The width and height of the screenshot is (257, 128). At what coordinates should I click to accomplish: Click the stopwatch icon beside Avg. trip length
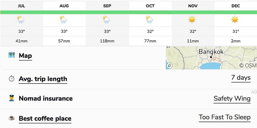click(x=12, y=79)
